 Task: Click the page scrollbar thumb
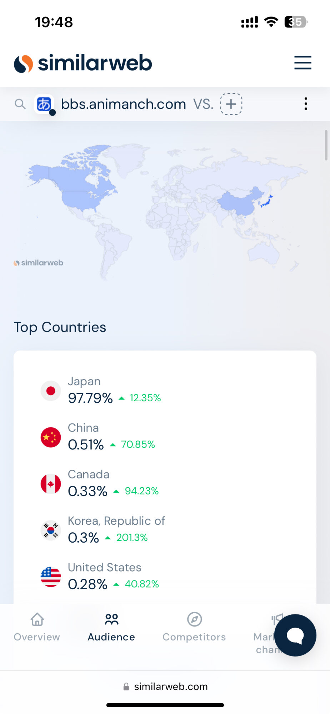pos(326,145)
